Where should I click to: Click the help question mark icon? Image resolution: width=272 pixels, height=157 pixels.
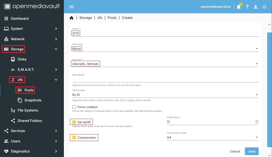coord(247,7)
